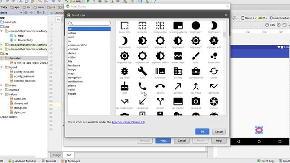The height and width of the screenshot is (163, 290).
Task: Select the call received icon
Action: 142,101
